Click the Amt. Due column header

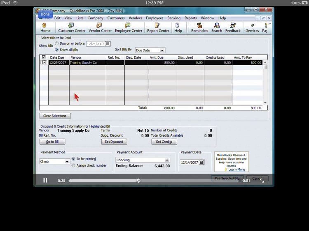[162, 57]
